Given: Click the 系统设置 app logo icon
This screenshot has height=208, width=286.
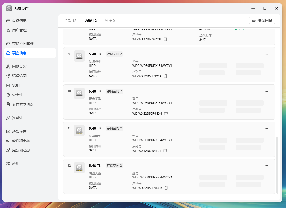Looking at the screenshot, I should click(x=9, y=8).
